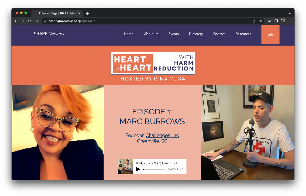Image resolution: width=306 pixels, height=196 pixels.
Task: Open the Podcast menu item
Action: 219,34
